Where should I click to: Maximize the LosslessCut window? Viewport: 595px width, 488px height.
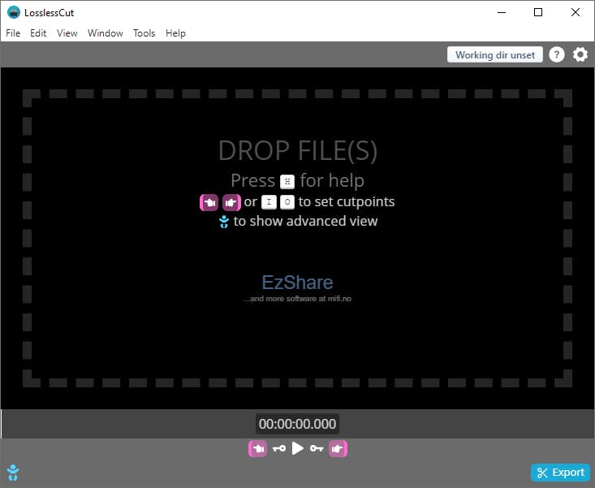pos(538,12)
